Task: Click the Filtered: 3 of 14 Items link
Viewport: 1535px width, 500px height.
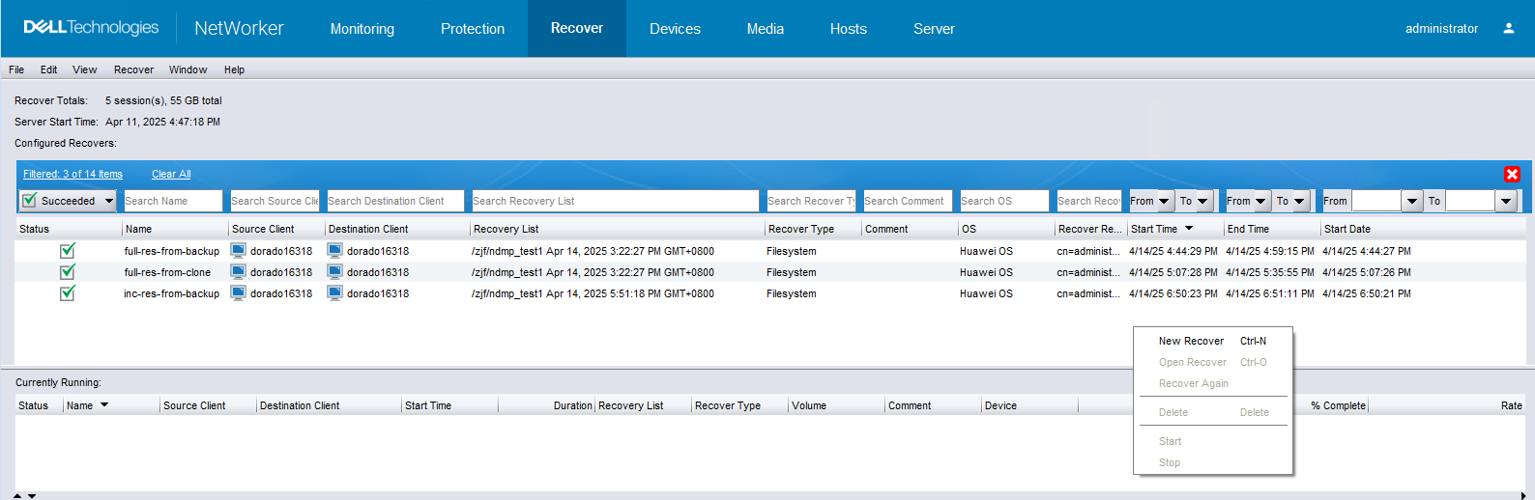Action: [72, 174]
